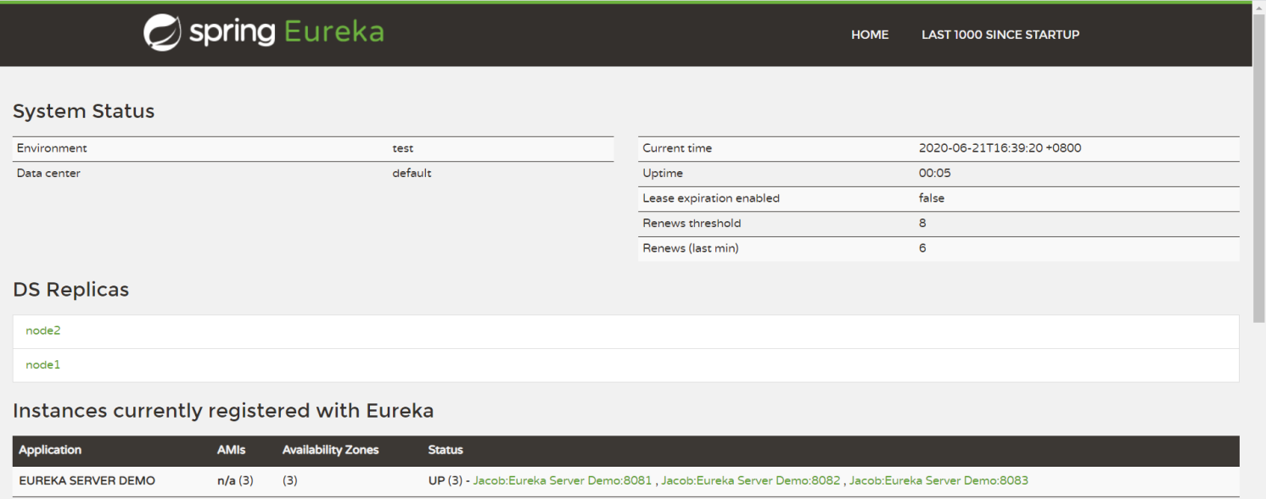Click the Renews (last min) value 6
The width and height of the screenshot is (1266, 499).
pyautogui.click(x=922, y=248)
